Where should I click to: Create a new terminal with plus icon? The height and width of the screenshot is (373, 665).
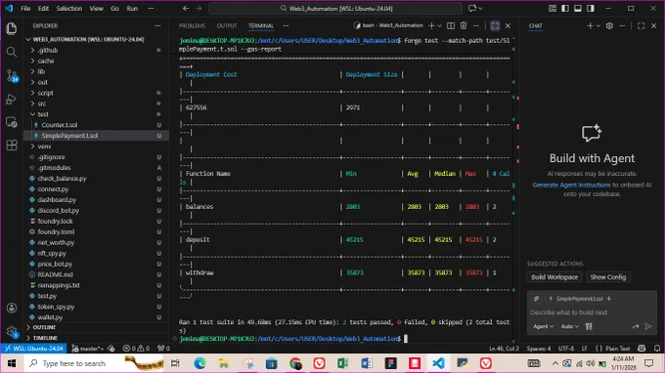click(431, 25)
